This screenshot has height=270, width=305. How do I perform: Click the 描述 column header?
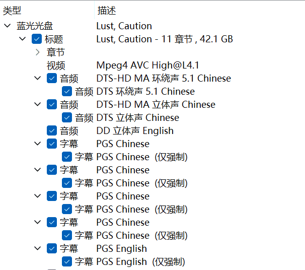point(107,10)
